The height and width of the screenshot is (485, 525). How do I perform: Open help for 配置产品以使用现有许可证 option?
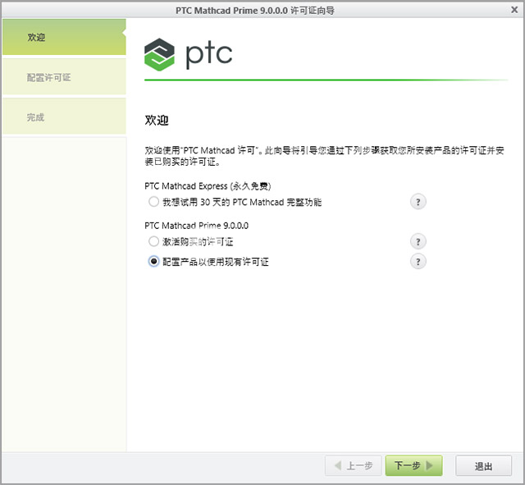(418, 261)
